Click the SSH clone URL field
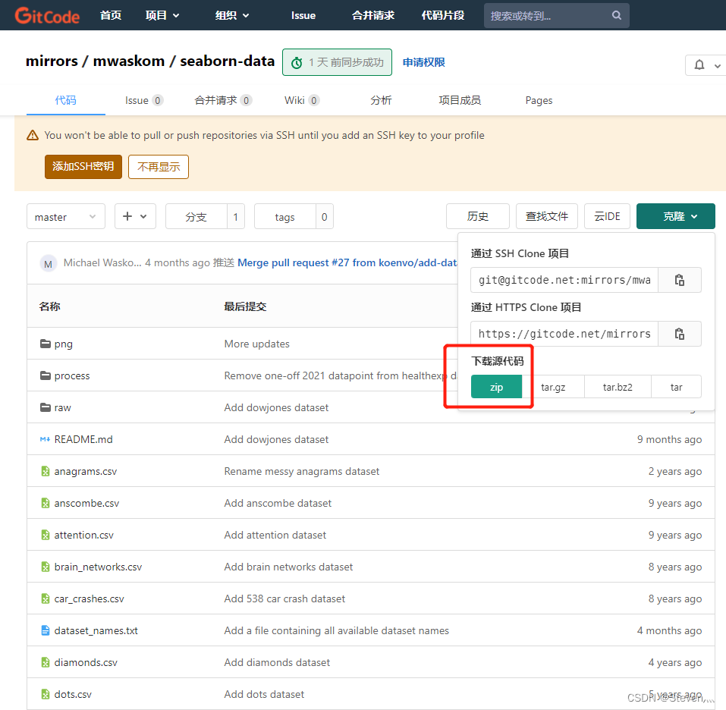The width and height of the screenshot is (726, 710). click(x=564, y=280)
